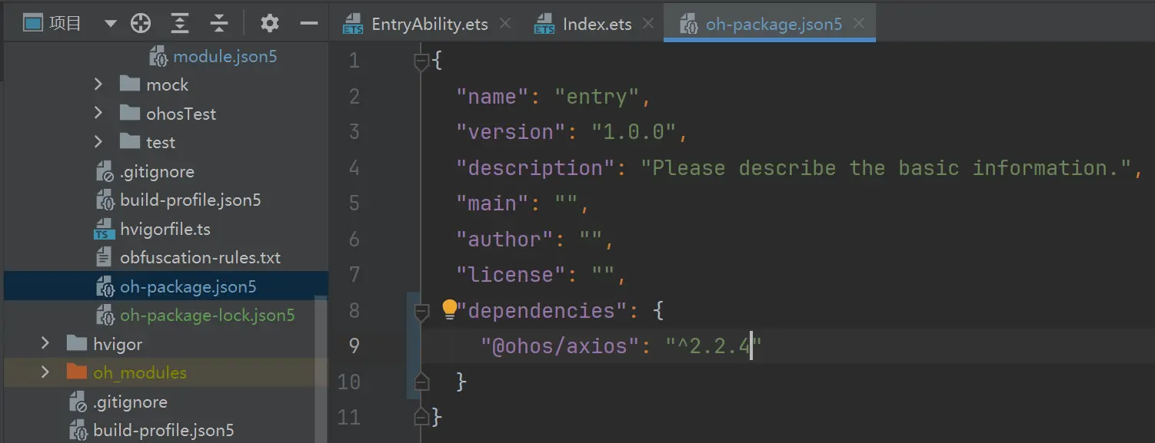This screenshot has height=443, width=1155.
Task: Select oh-package-lock.json5 file
Action: pyautogui.click(x=207, y=316)
